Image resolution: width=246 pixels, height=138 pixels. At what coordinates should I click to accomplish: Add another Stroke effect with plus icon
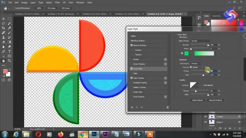(x=165, y=59)
